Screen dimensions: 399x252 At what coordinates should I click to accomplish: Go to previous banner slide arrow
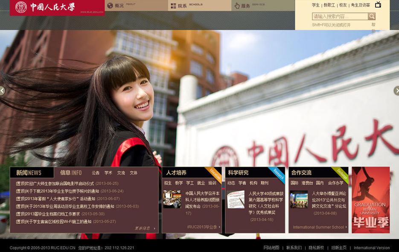click(2, 91)
